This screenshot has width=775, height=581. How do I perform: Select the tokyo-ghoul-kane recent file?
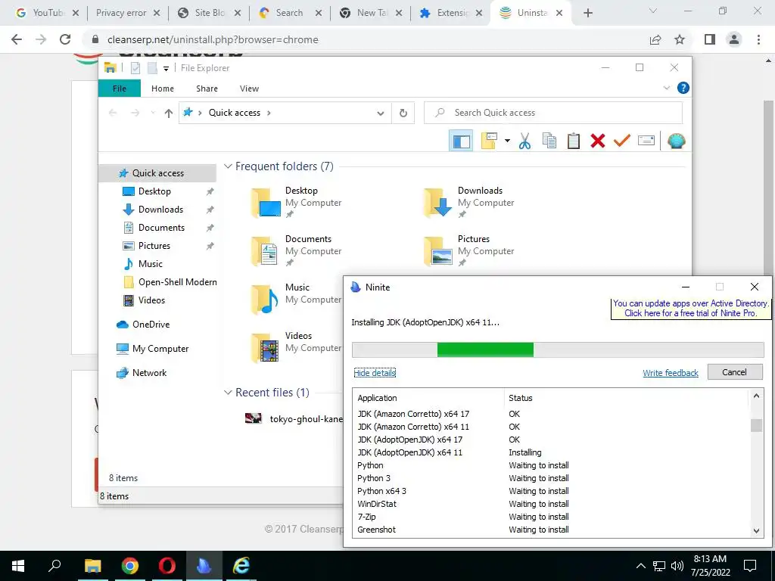294,419
